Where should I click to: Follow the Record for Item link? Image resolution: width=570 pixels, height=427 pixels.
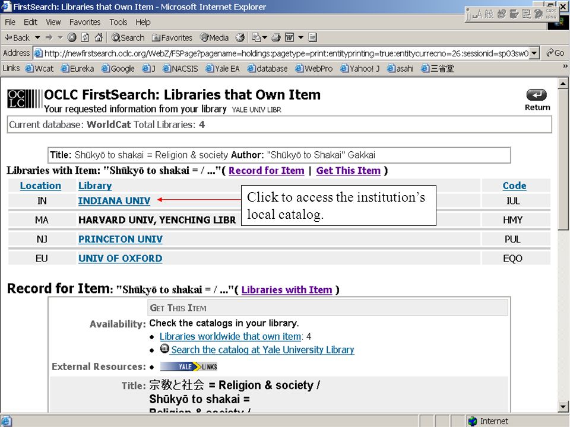click(x=267, y=171)
